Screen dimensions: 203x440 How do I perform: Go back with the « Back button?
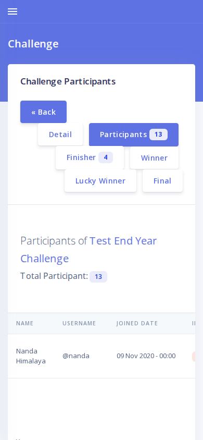[x=43, y=112]
